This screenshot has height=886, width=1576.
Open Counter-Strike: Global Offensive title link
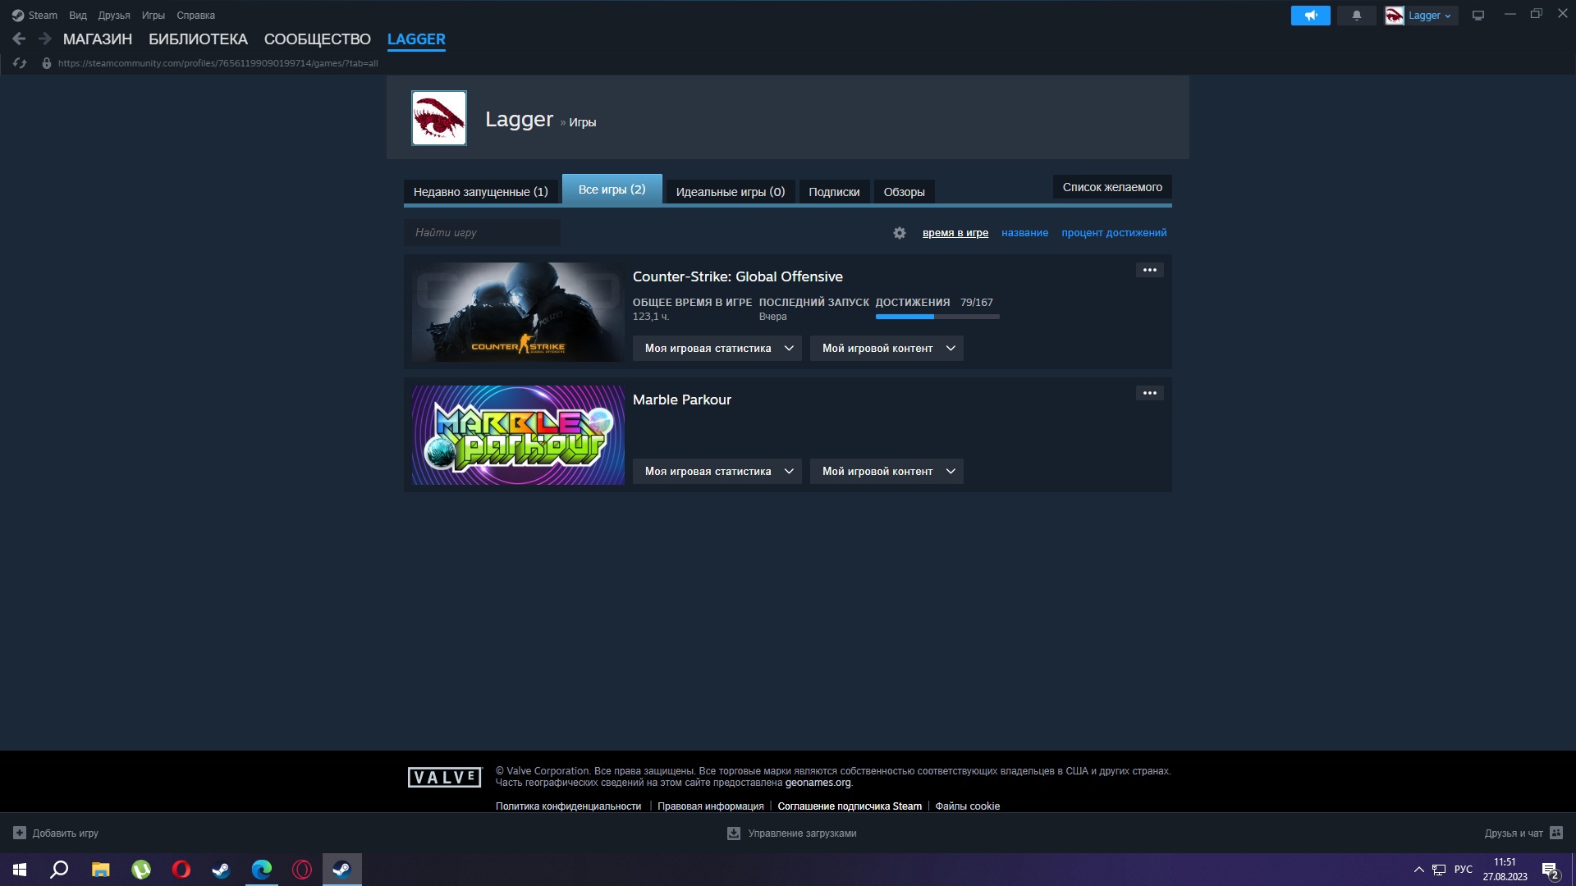737,276
